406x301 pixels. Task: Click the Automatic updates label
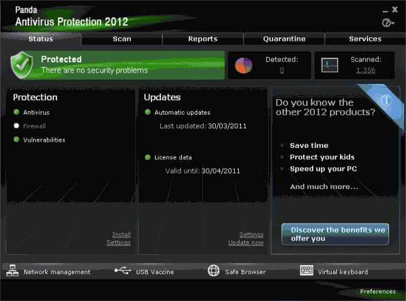[182, 113]
